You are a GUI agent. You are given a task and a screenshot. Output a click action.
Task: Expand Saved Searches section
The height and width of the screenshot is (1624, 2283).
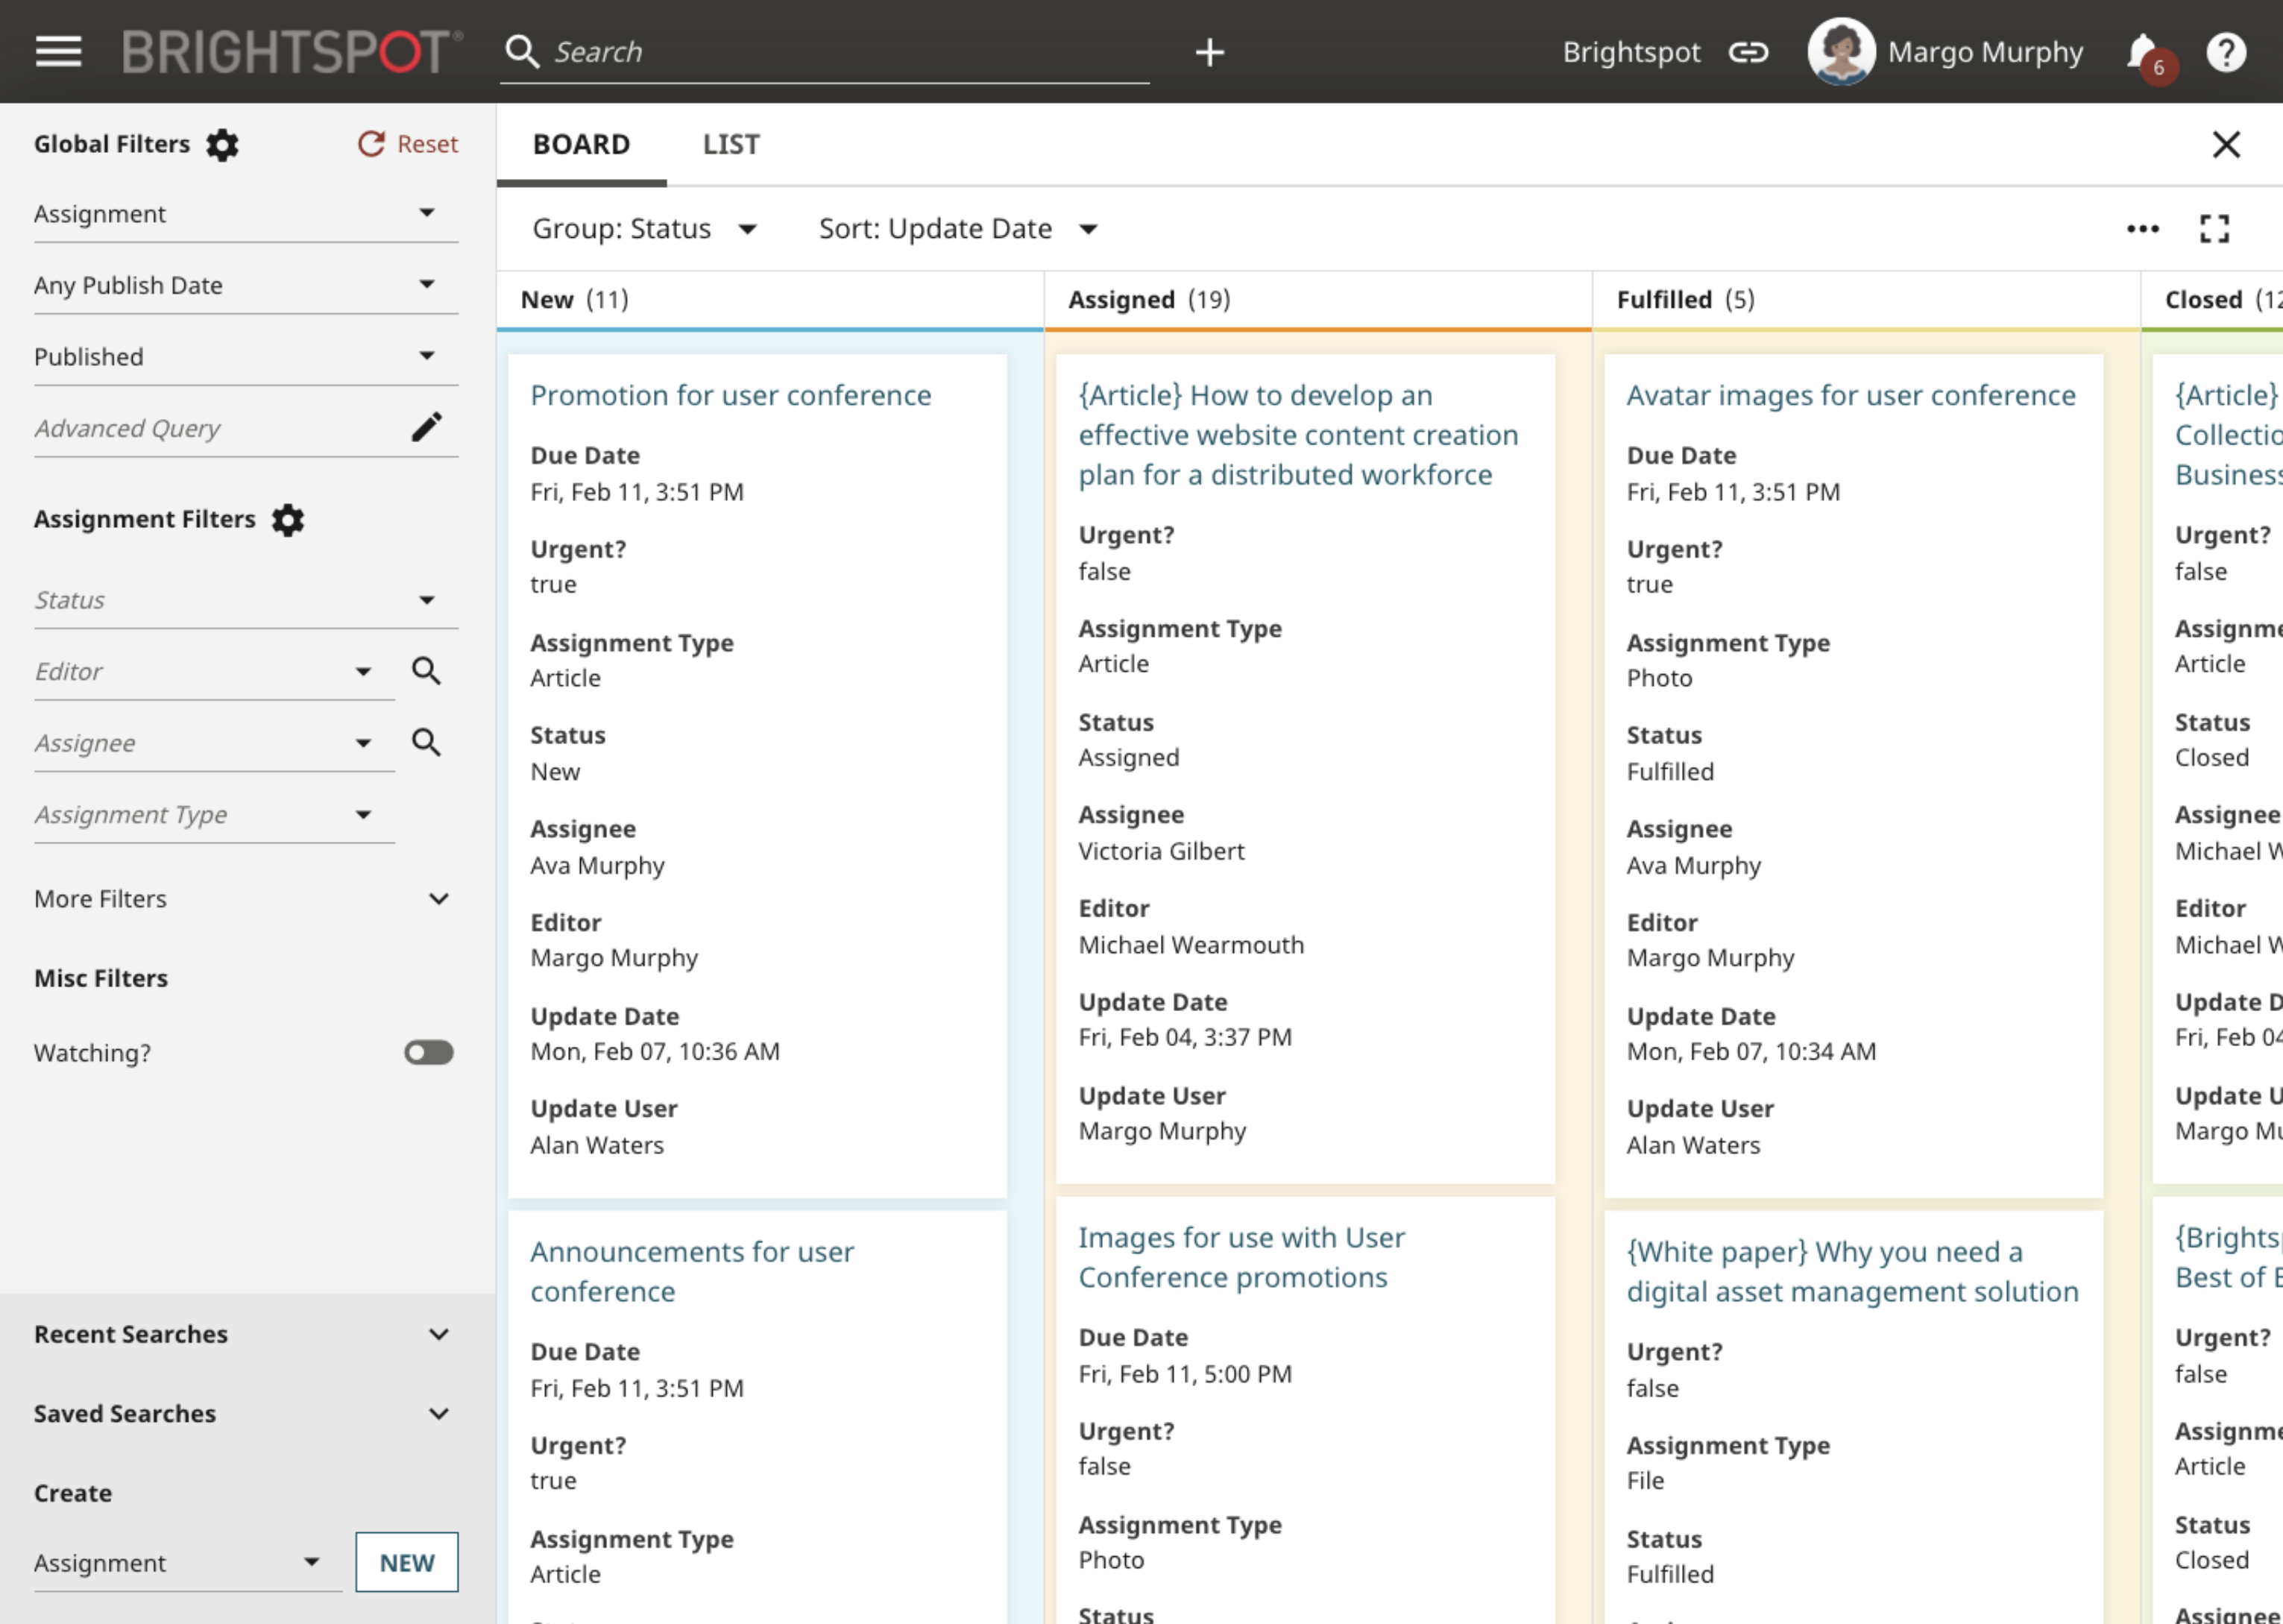coord(241,1414)
